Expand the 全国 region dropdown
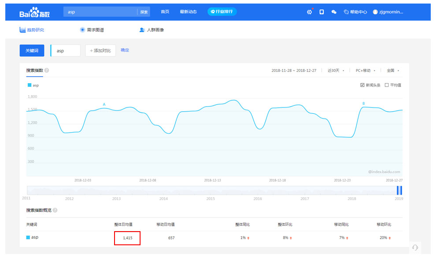 pos(393,70)
